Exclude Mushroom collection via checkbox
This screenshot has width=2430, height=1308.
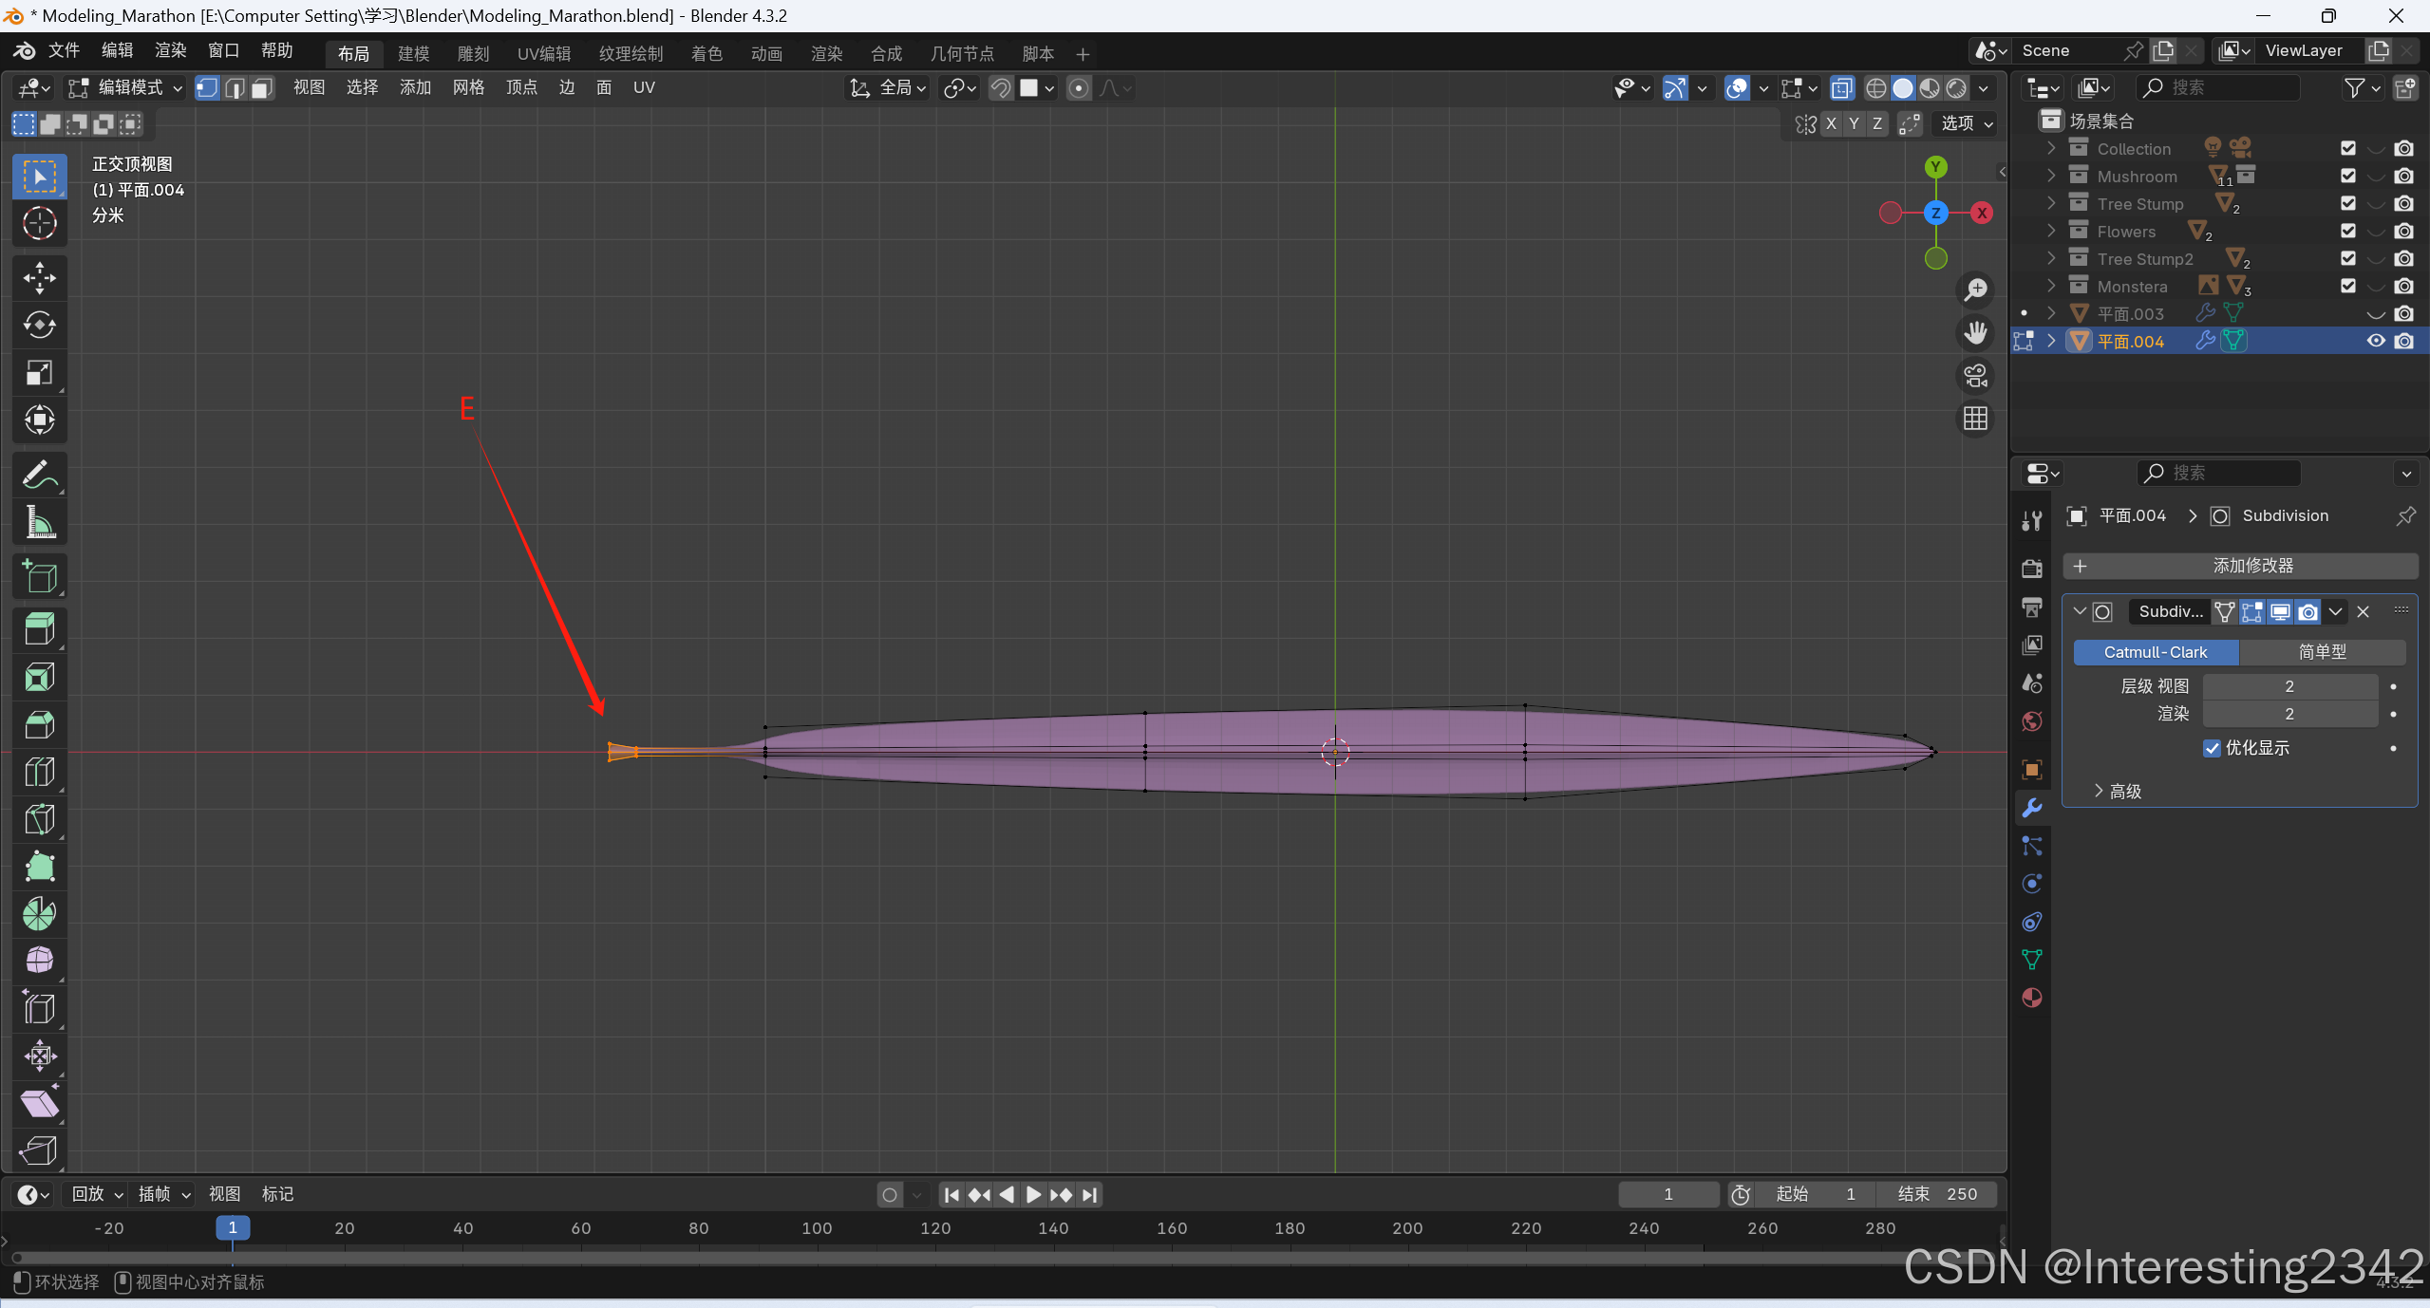[2347, 176]
